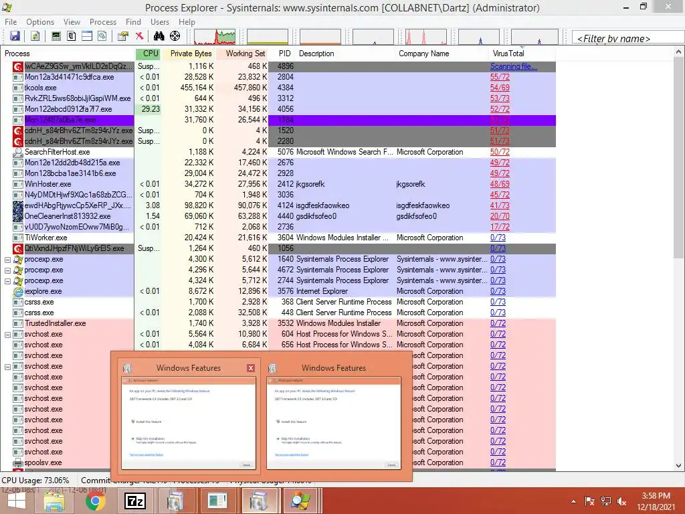The height and width of the screenshot is (514, 685).
Task: Open VirusTotal result 50/72 for SearchFilterHost
Action: (x=500, y=152)
